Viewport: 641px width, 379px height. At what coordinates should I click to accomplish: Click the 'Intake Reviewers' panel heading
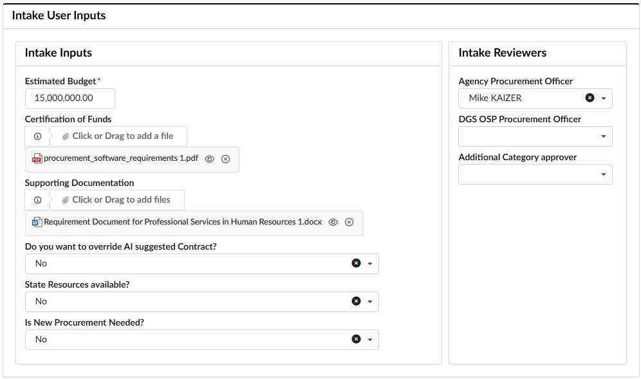pyautogui.click(x=503, y=53)
